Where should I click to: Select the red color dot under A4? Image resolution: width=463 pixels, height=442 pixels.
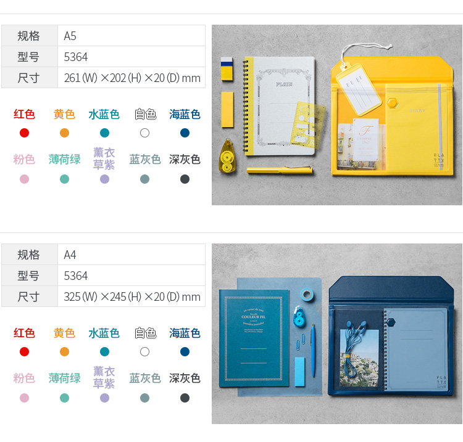click(24, 352)
